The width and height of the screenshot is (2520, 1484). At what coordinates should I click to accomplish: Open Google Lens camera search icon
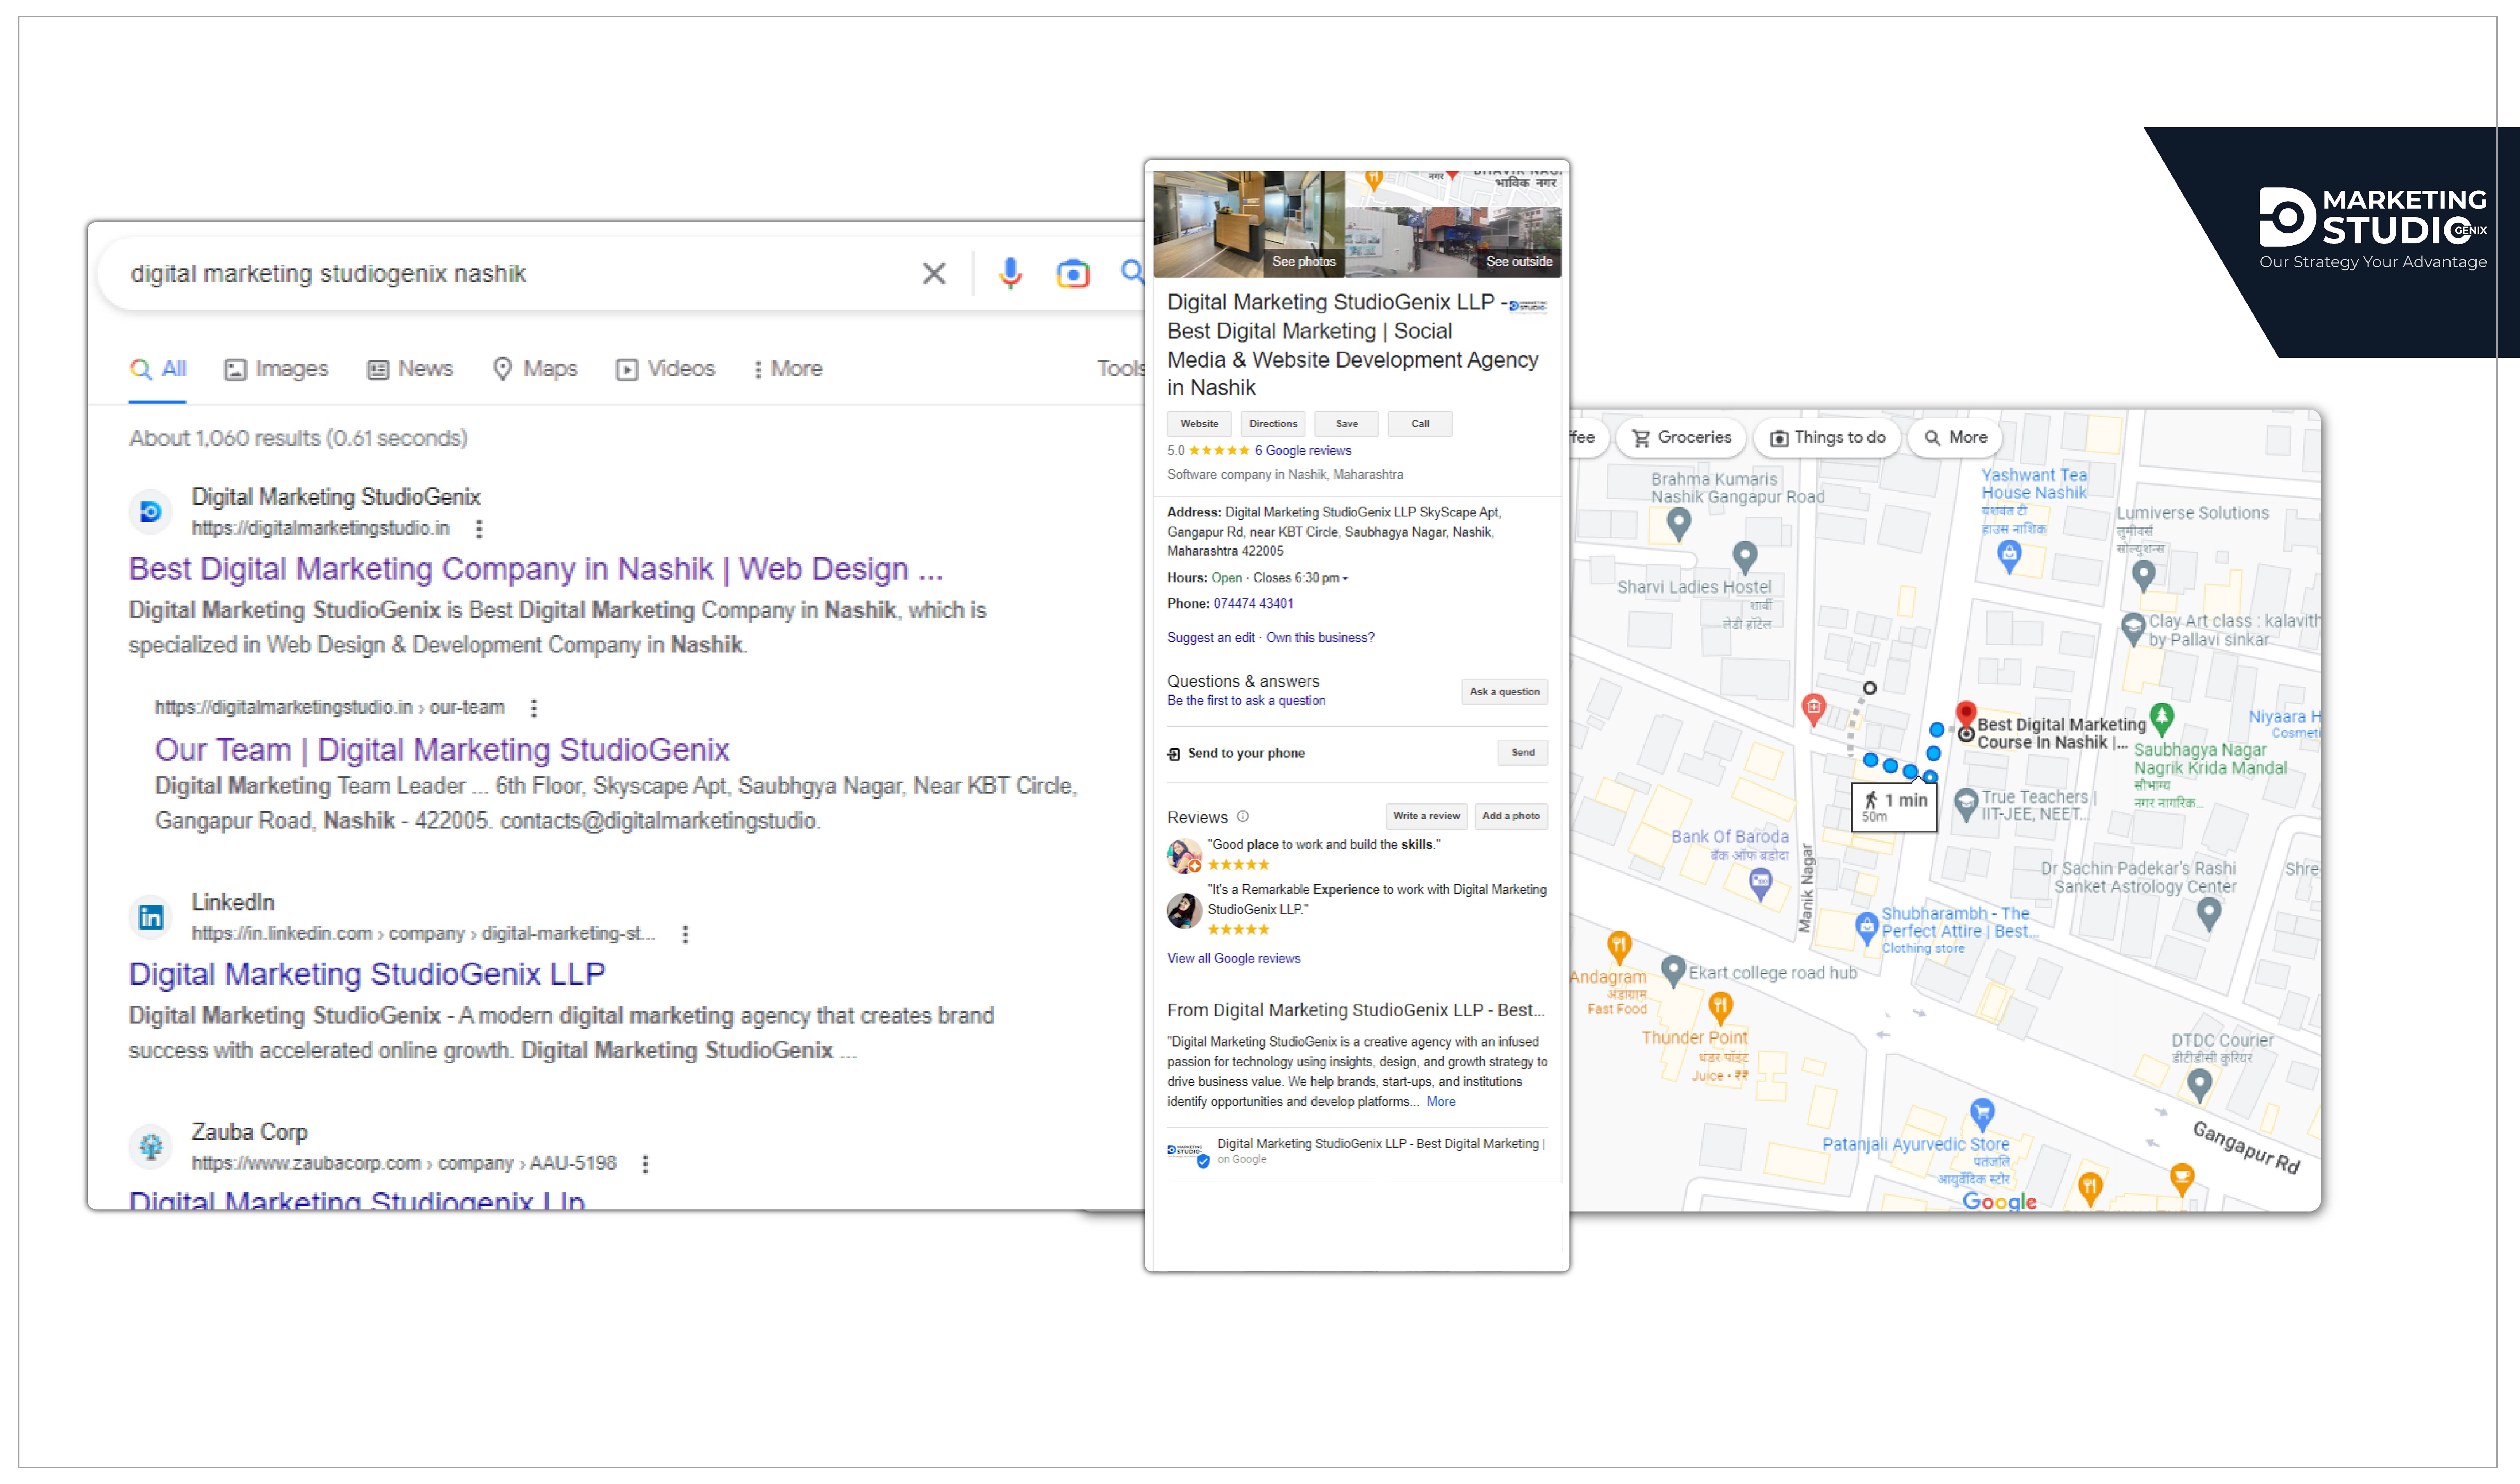1072,273
